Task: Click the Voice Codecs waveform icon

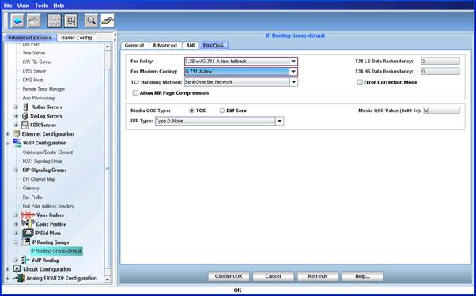Action: 28,215
